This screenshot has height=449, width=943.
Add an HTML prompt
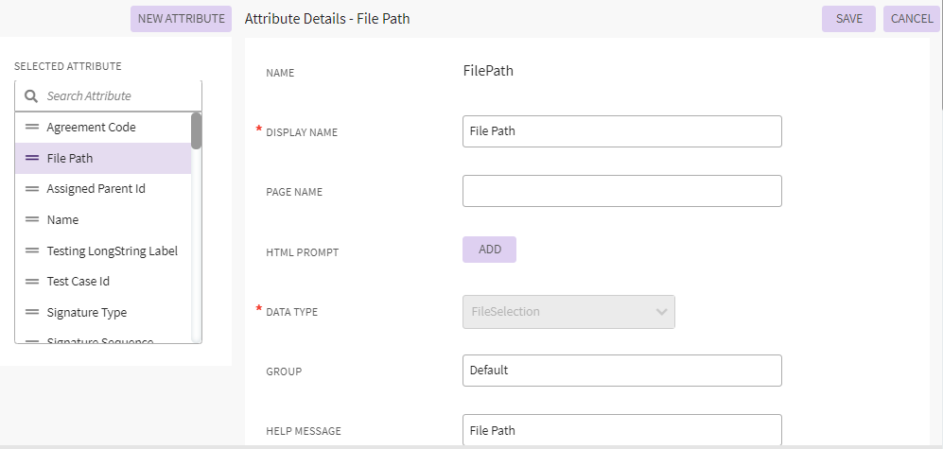coord(489,250)
